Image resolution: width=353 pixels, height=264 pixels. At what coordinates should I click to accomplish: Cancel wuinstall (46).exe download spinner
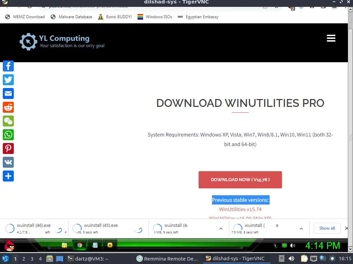tap(10, 228)
